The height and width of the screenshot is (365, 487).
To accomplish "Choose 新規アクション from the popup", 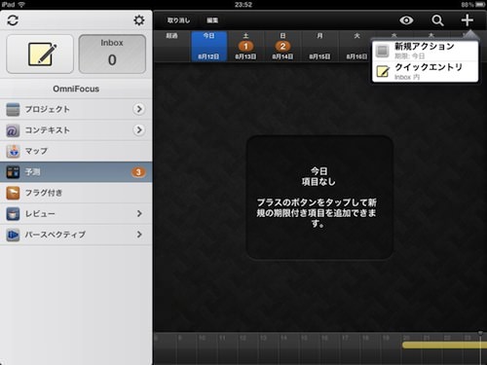I will 426,51.
